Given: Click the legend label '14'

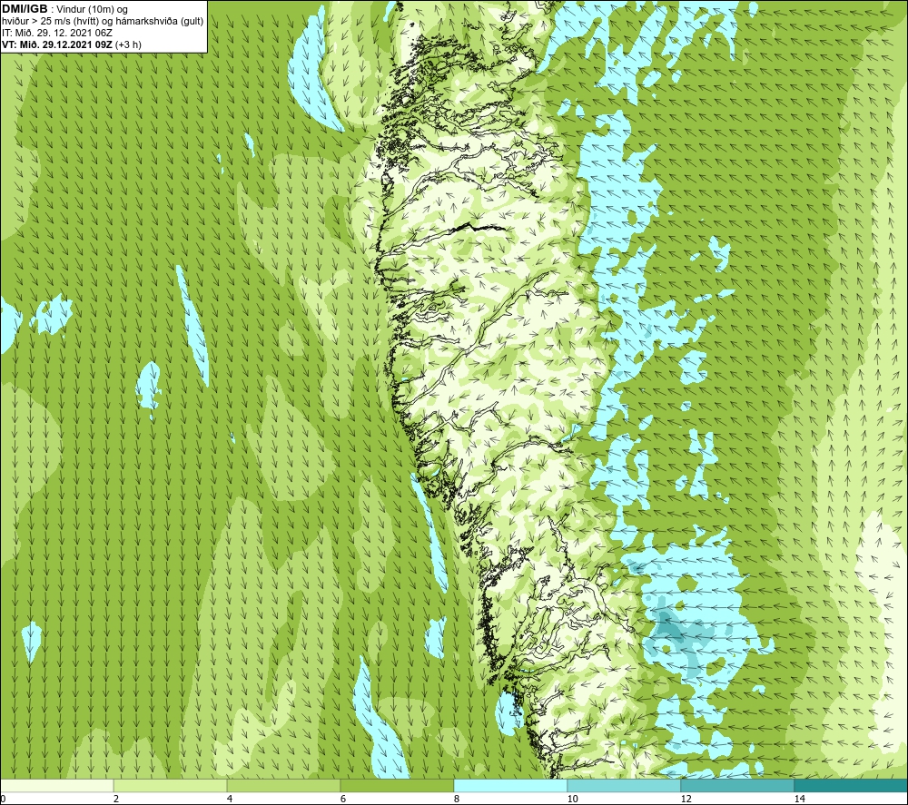Looking at the screenshot, I should tap(799, 800).
